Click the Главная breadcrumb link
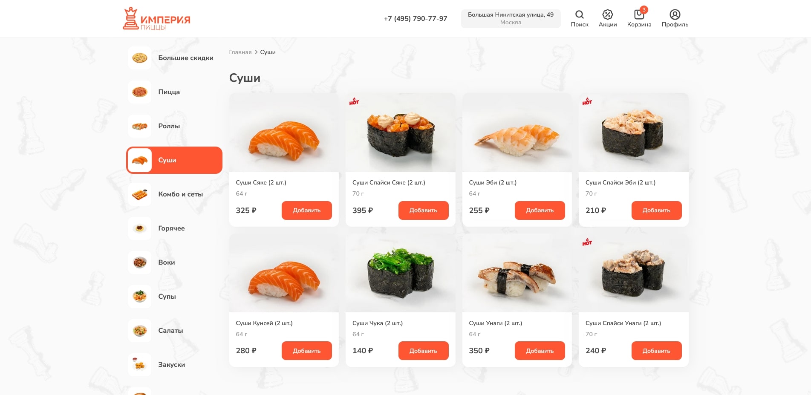This screenshot has height=395, width=811. point(240,52)
